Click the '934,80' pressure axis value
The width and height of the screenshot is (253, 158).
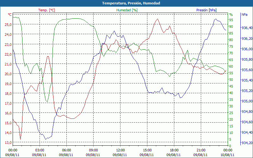247,112
